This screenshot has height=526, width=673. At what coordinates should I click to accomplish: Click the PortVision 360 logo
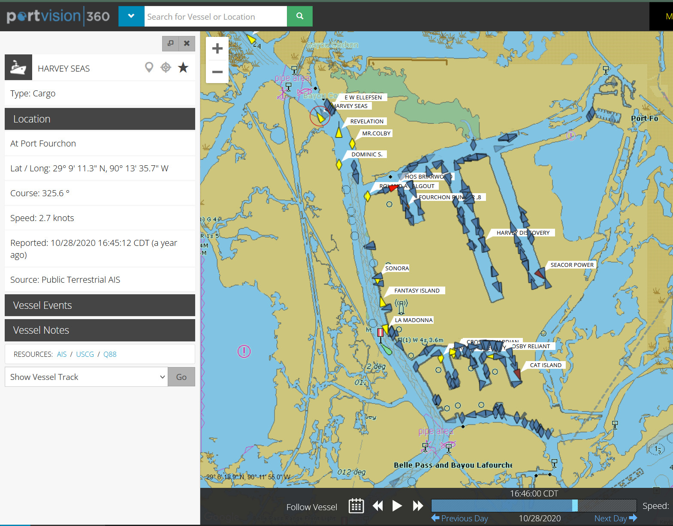click(x=58, y=16)
